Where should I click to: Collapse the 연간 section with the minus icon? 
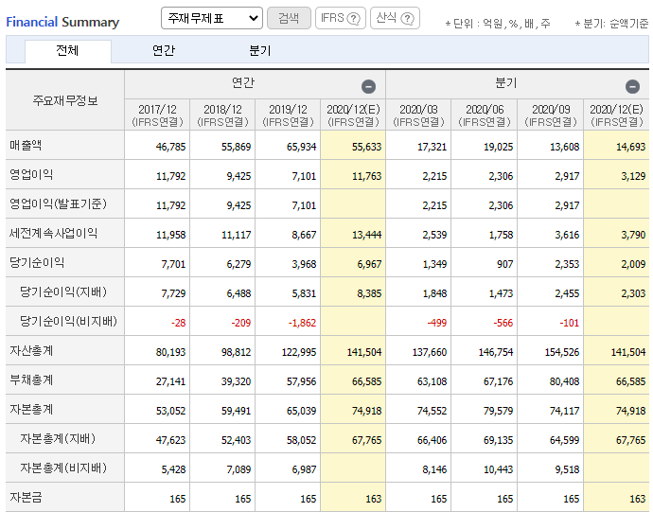tap(368, 87)
